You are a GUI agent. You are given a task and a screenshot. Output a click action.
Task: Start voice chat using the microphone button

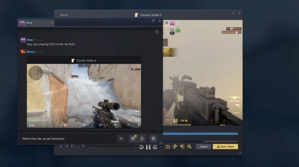[x=153, y=138]
